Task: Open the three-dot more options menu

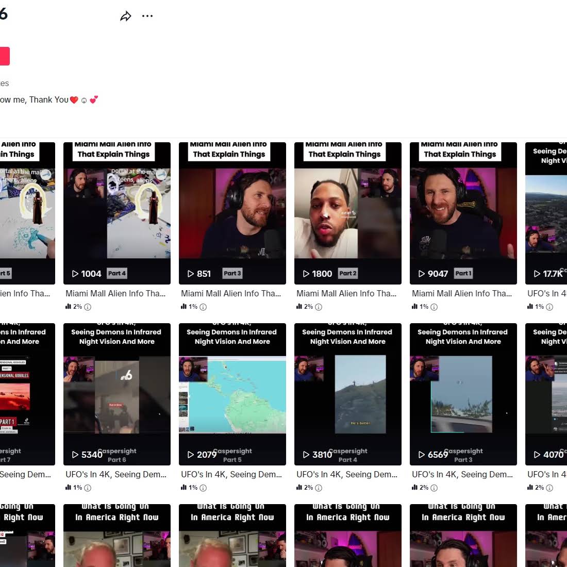Action: (147, 16)
